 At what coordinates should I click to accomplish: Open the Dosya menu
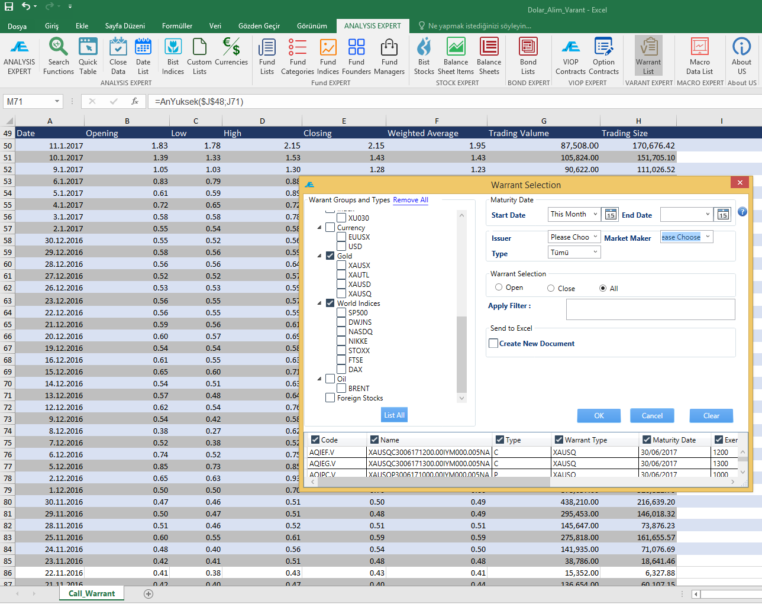17,26
